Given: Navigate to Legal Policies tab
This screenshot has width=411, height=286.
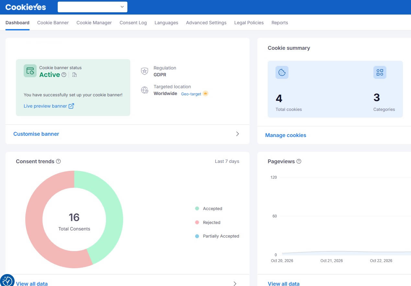Looking at the screenshot, I should (249, 23).
